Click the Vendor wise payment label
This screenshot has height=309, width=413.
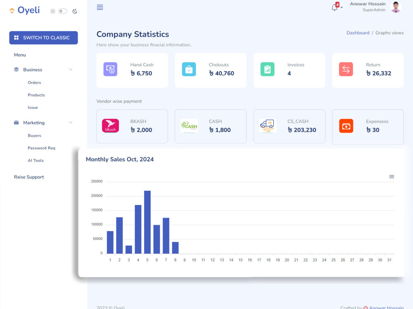119,101
